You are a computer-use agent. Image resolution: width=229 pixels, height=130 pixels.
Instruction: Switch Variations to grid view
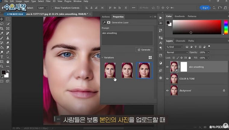[x=150, y=58]
